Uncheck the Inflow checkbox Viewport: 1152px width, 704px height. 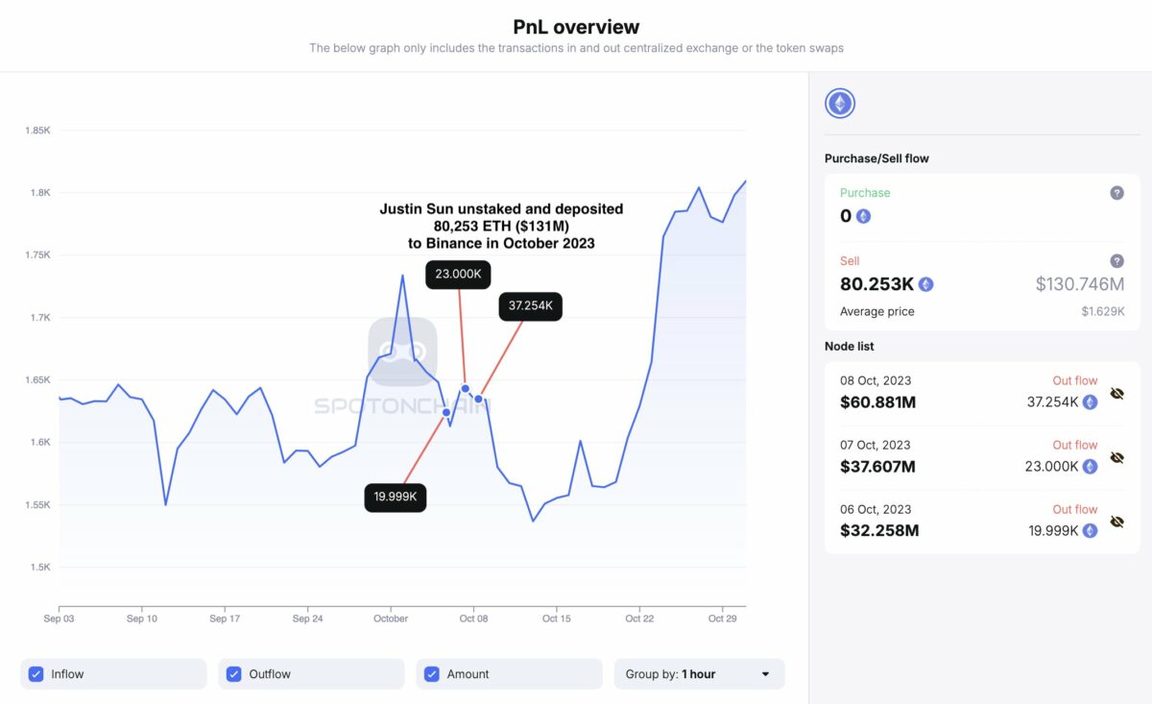pos(36,674)
